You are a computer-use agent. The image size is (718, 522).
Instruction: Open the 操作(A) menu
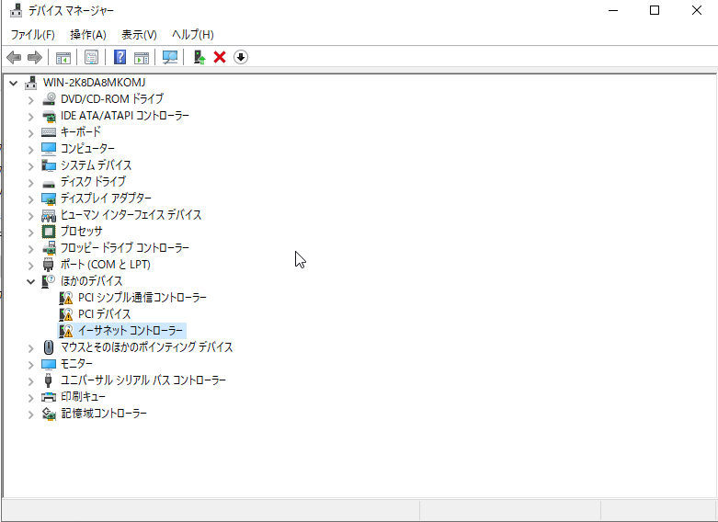tap(88, 35)
